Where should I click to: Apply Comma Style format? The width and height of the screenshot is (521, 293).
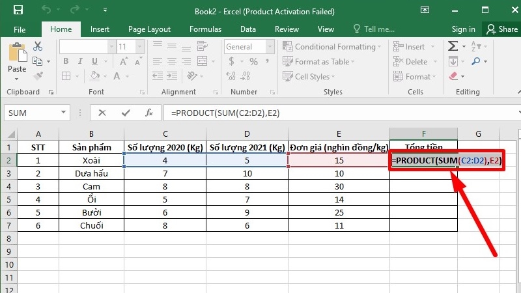point(267,61)
